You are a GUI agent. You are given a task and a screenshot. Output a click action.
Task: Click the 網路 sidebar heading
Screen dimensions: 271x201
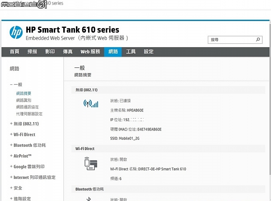click(x=15, y=69)
